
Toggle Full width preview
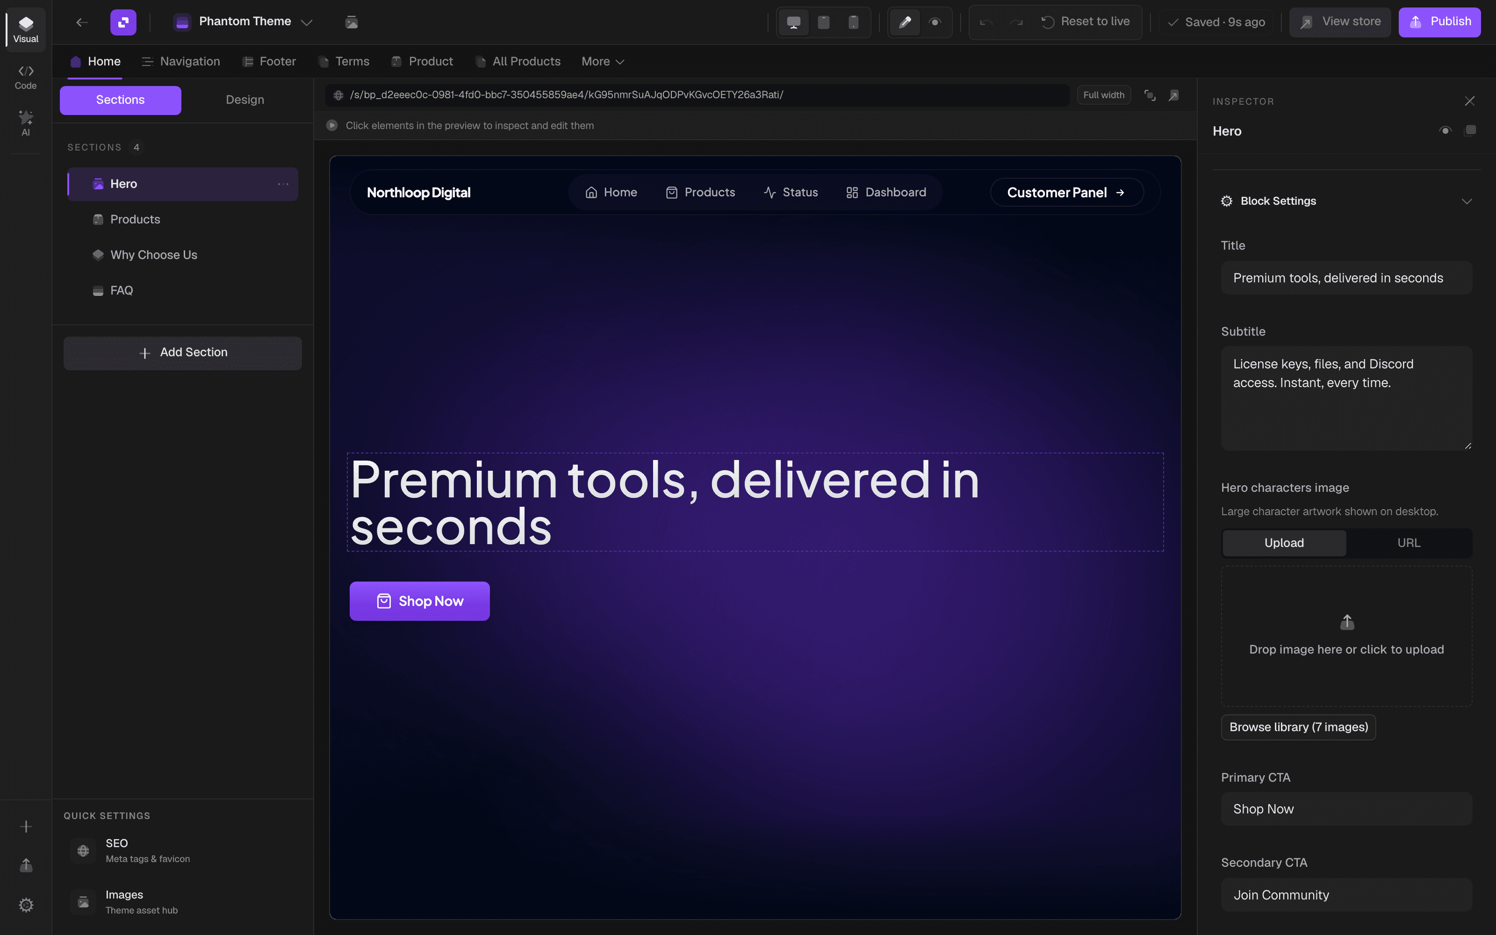click(x=1103, y=95)
